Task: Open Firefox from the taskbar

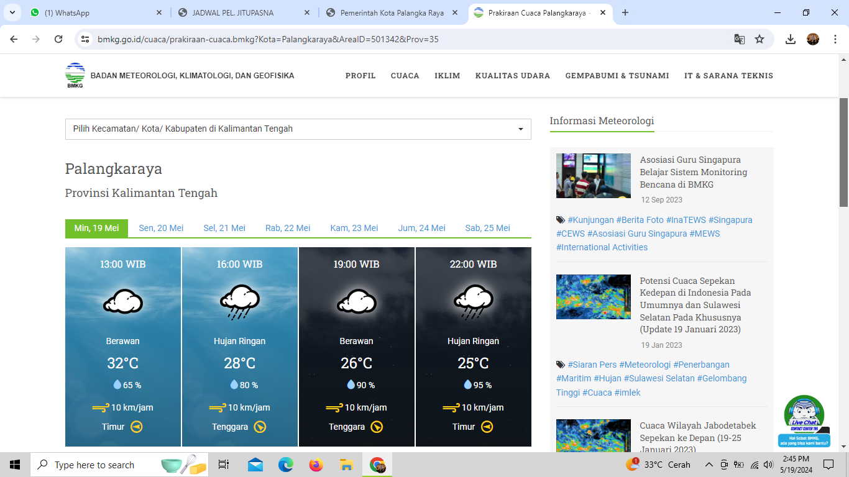Action: tap(316, 465)
